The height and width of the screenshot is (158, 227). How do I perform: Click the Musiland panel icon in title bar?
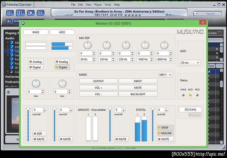(x=23, y=23)
